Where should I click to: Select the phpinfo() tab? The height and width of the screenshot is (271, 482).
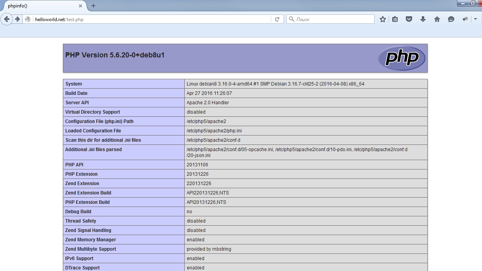pyautogui.click(x=39, y=6)
